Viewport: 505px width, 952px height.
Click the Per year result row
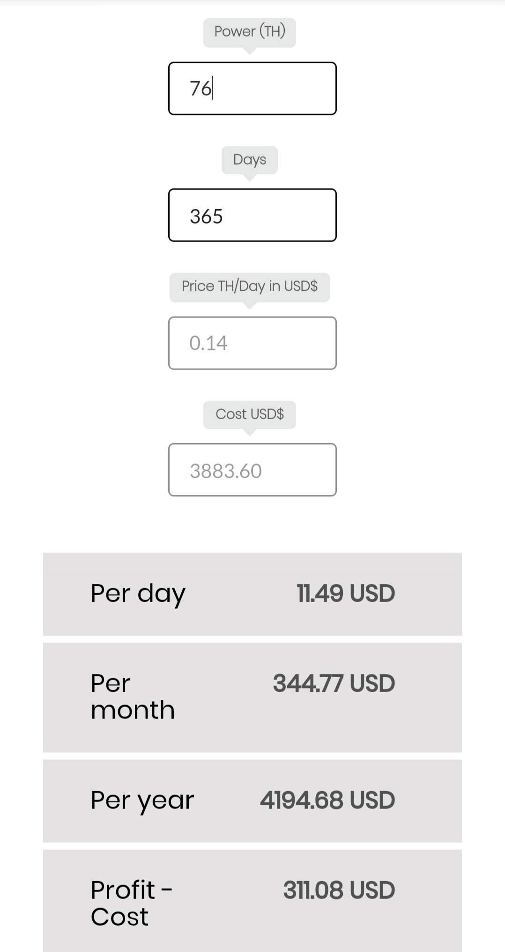coord(252,801)
